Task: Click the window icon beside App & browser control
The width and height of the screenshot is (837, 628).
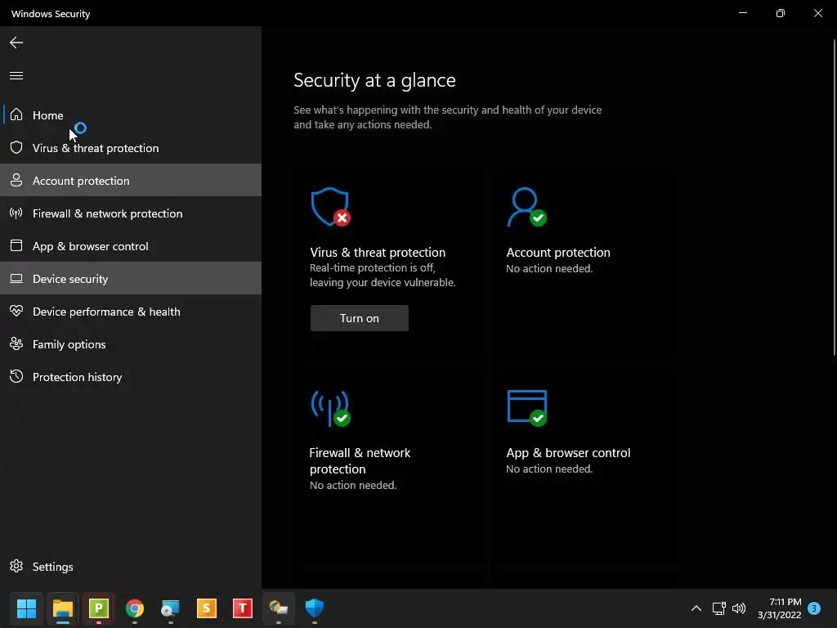Action: [x=16, y=245]
